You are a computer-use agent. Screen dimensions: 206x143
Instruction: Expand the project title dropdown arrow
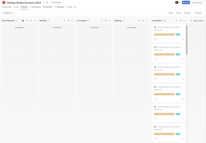click(x=44, y=2)
